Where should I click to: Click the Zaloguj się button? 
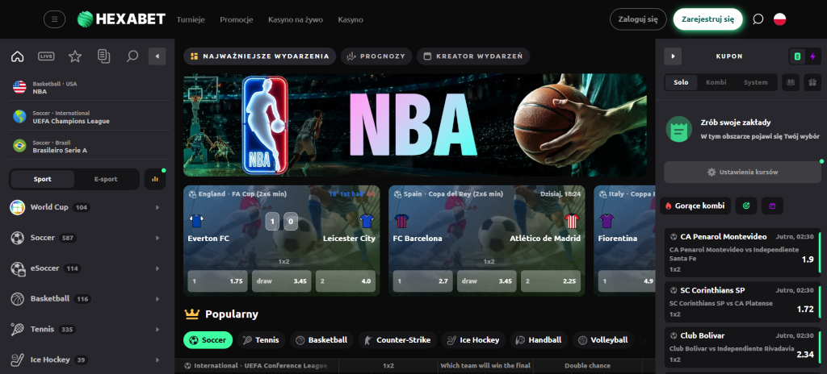(638, 19)
